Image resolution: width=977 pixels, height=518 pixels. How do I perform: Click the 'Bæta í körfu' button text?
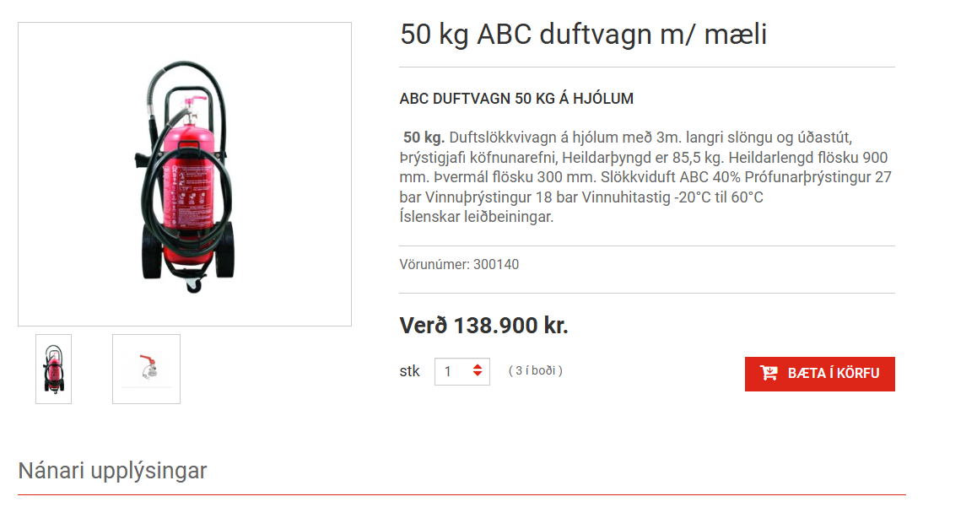834,374
